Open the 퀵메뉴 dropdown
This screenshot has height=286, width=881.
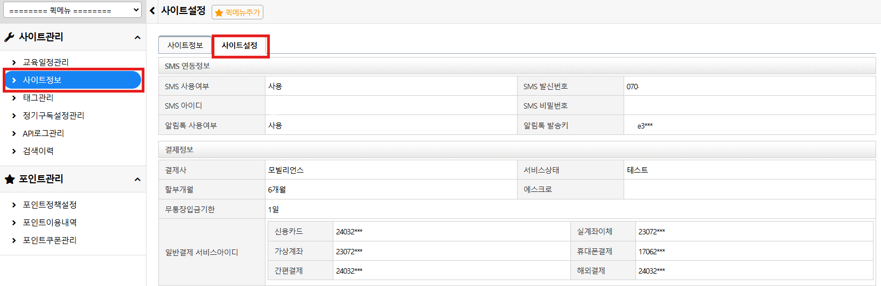(x=72, y=10)
